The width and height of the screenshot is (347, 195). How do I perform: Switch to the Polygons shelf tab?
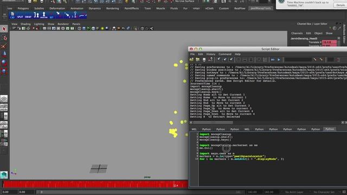(x=23, y=9)
